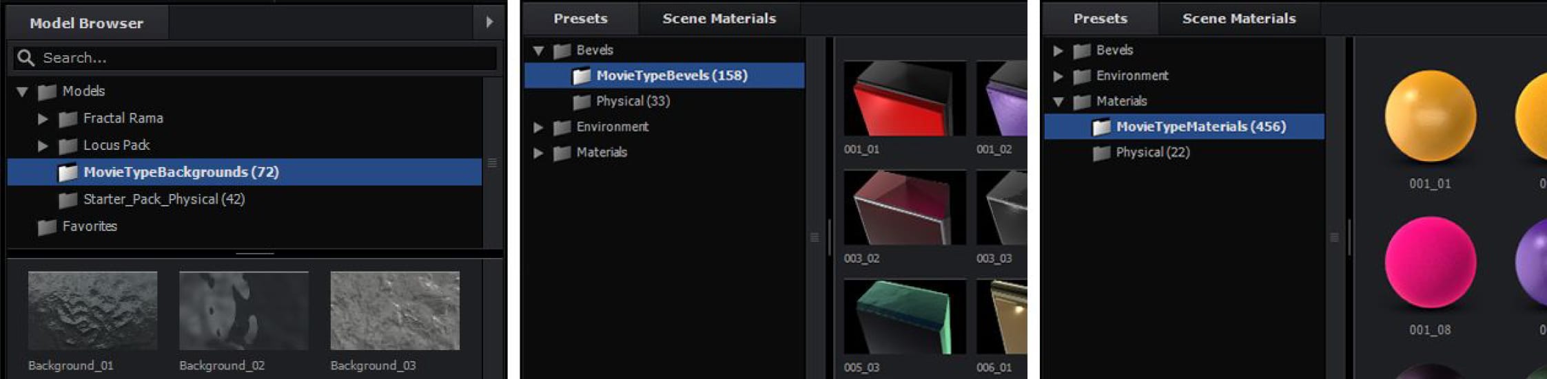Click the Favorites folder icon
1547x379 pixels.
click(47, 226)
